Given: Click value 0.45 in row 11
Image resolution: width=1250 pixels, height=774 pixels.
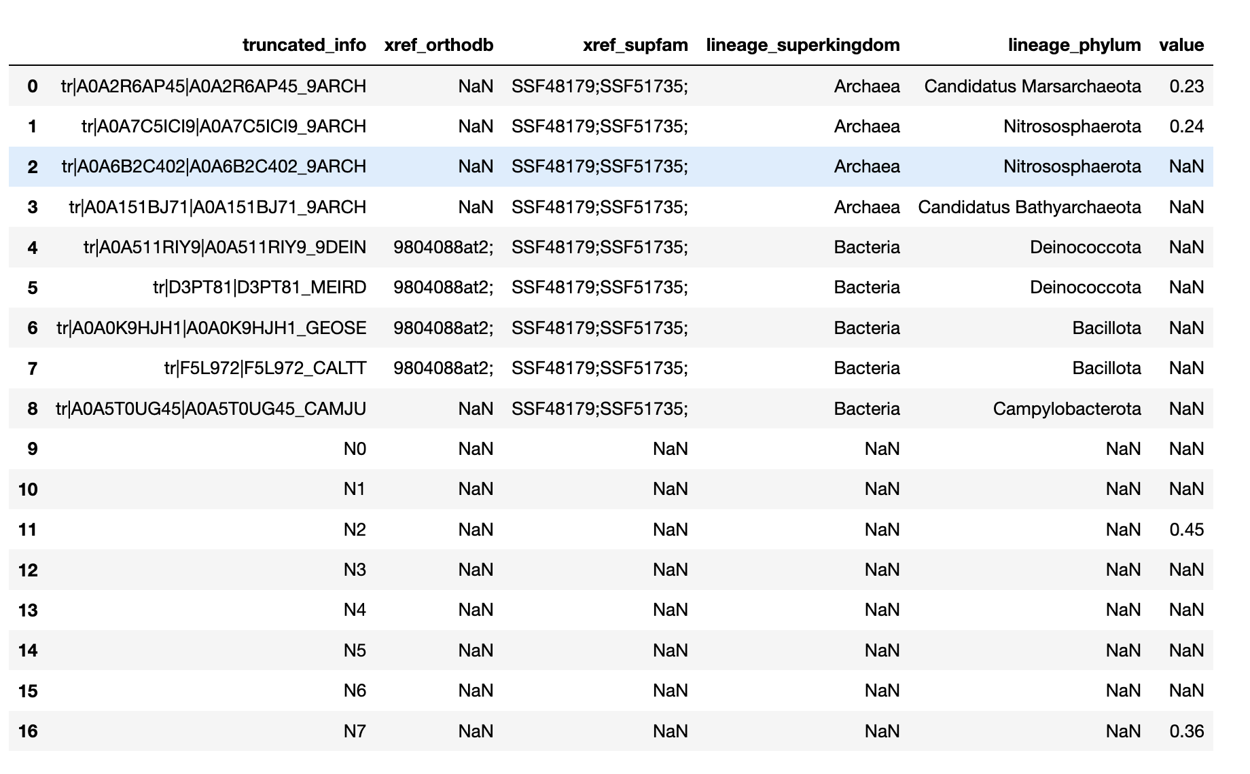Looking at the screenshot, I should [1187, 530].
